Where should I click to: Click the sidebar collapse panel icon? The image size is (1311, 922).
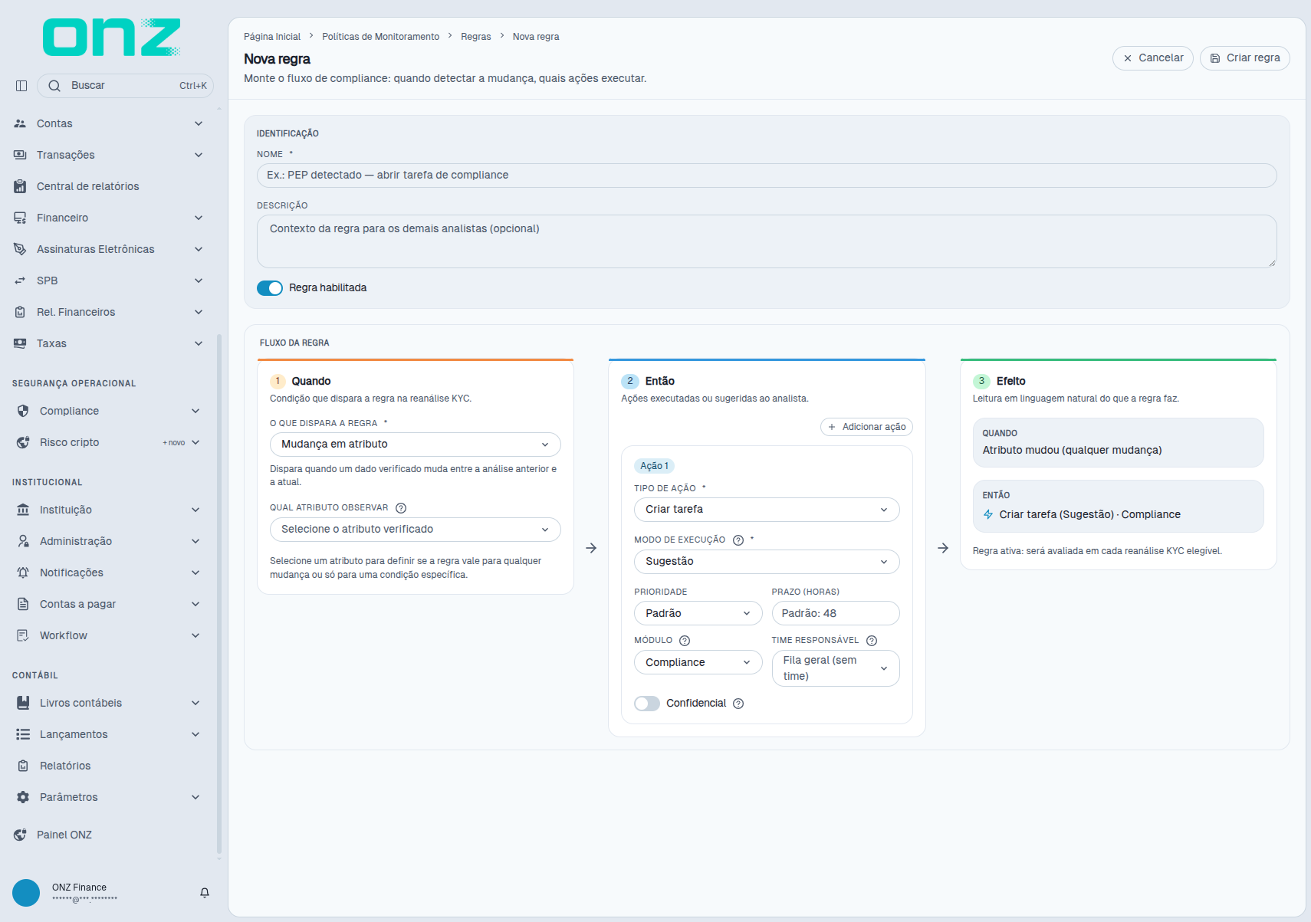point(21,86)
